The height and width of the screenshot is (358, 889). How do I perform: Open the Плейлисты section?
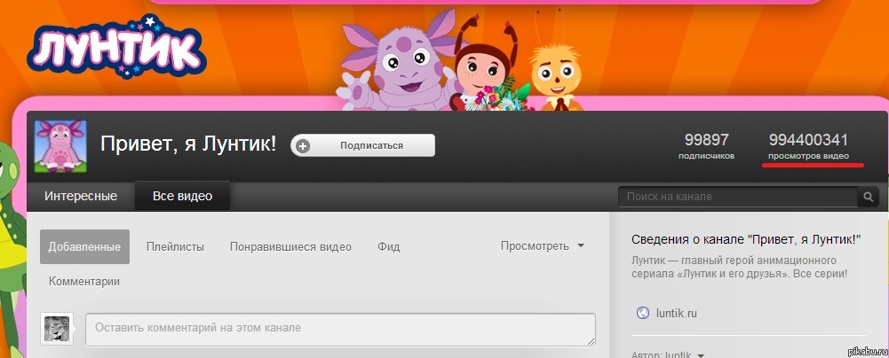175,246
